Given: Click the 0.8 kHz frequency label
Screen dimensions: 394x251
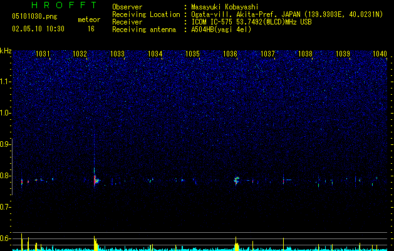Looking at the screenshot, I should pos(5,176).
